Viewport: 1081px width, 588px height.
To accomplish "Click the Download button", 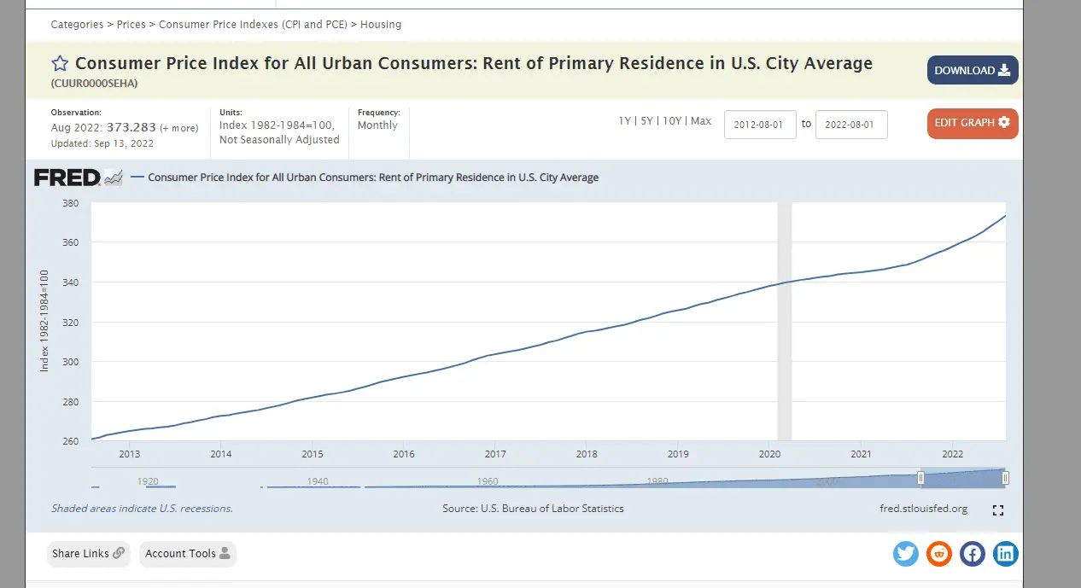I will coord(973,71).
